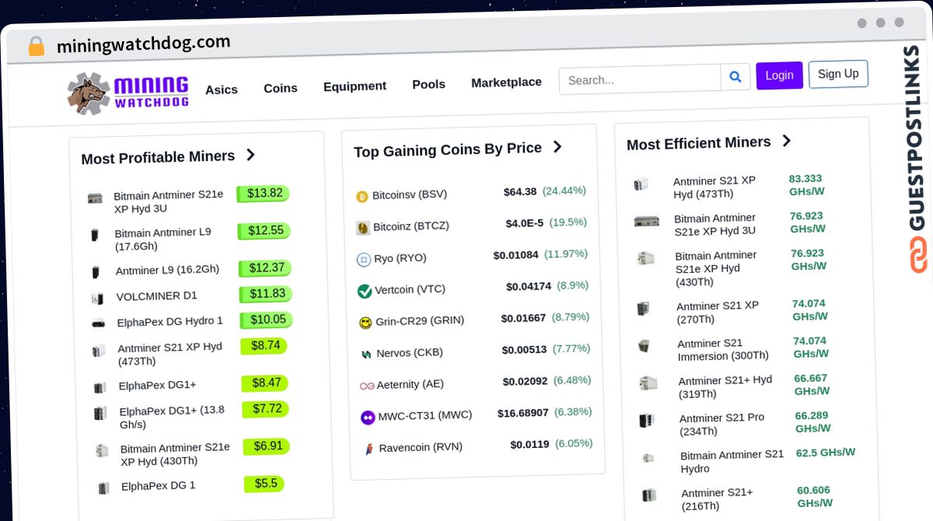Click the Aeternity infinity icon

click(x=367, y=386)
